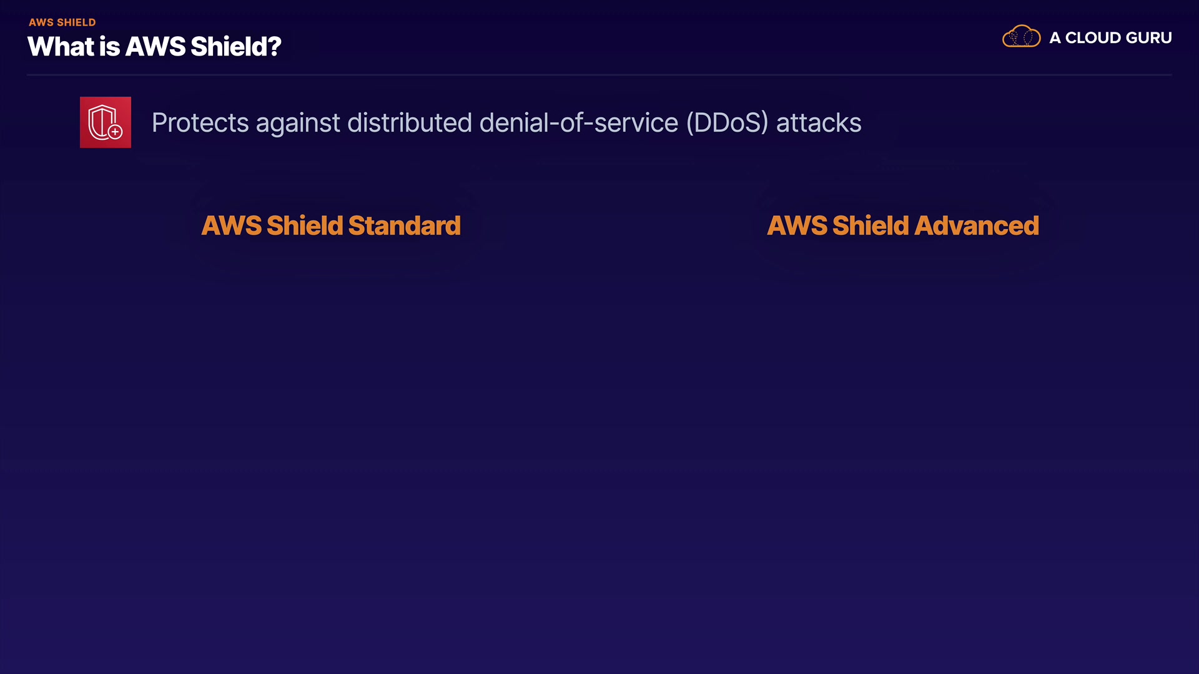This screenshot has width=1199, height=674.
Task: Click the word "Standard" in the orange heading
Action: (x=404, y=225)
